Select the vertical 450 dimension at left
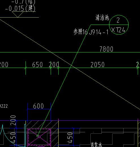The width and height of the screenshot is (140, 147). tap(13, 137)
